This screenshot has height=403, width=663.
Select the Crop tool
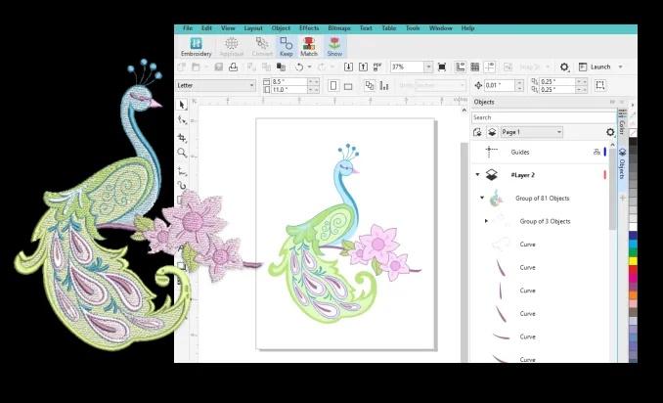(182, 138)
